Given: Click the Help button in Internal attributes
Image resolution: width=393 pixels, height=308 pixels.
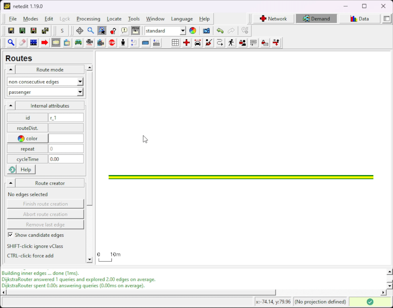Looking at the screenshot, I should [x=26, y=170].
